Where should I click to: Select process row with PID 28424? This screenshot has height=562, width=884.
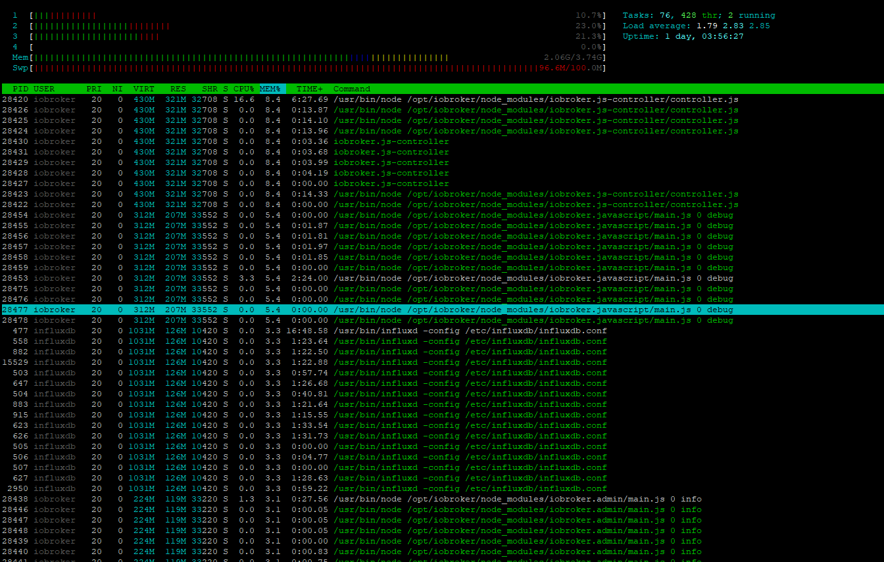(442, 131)
